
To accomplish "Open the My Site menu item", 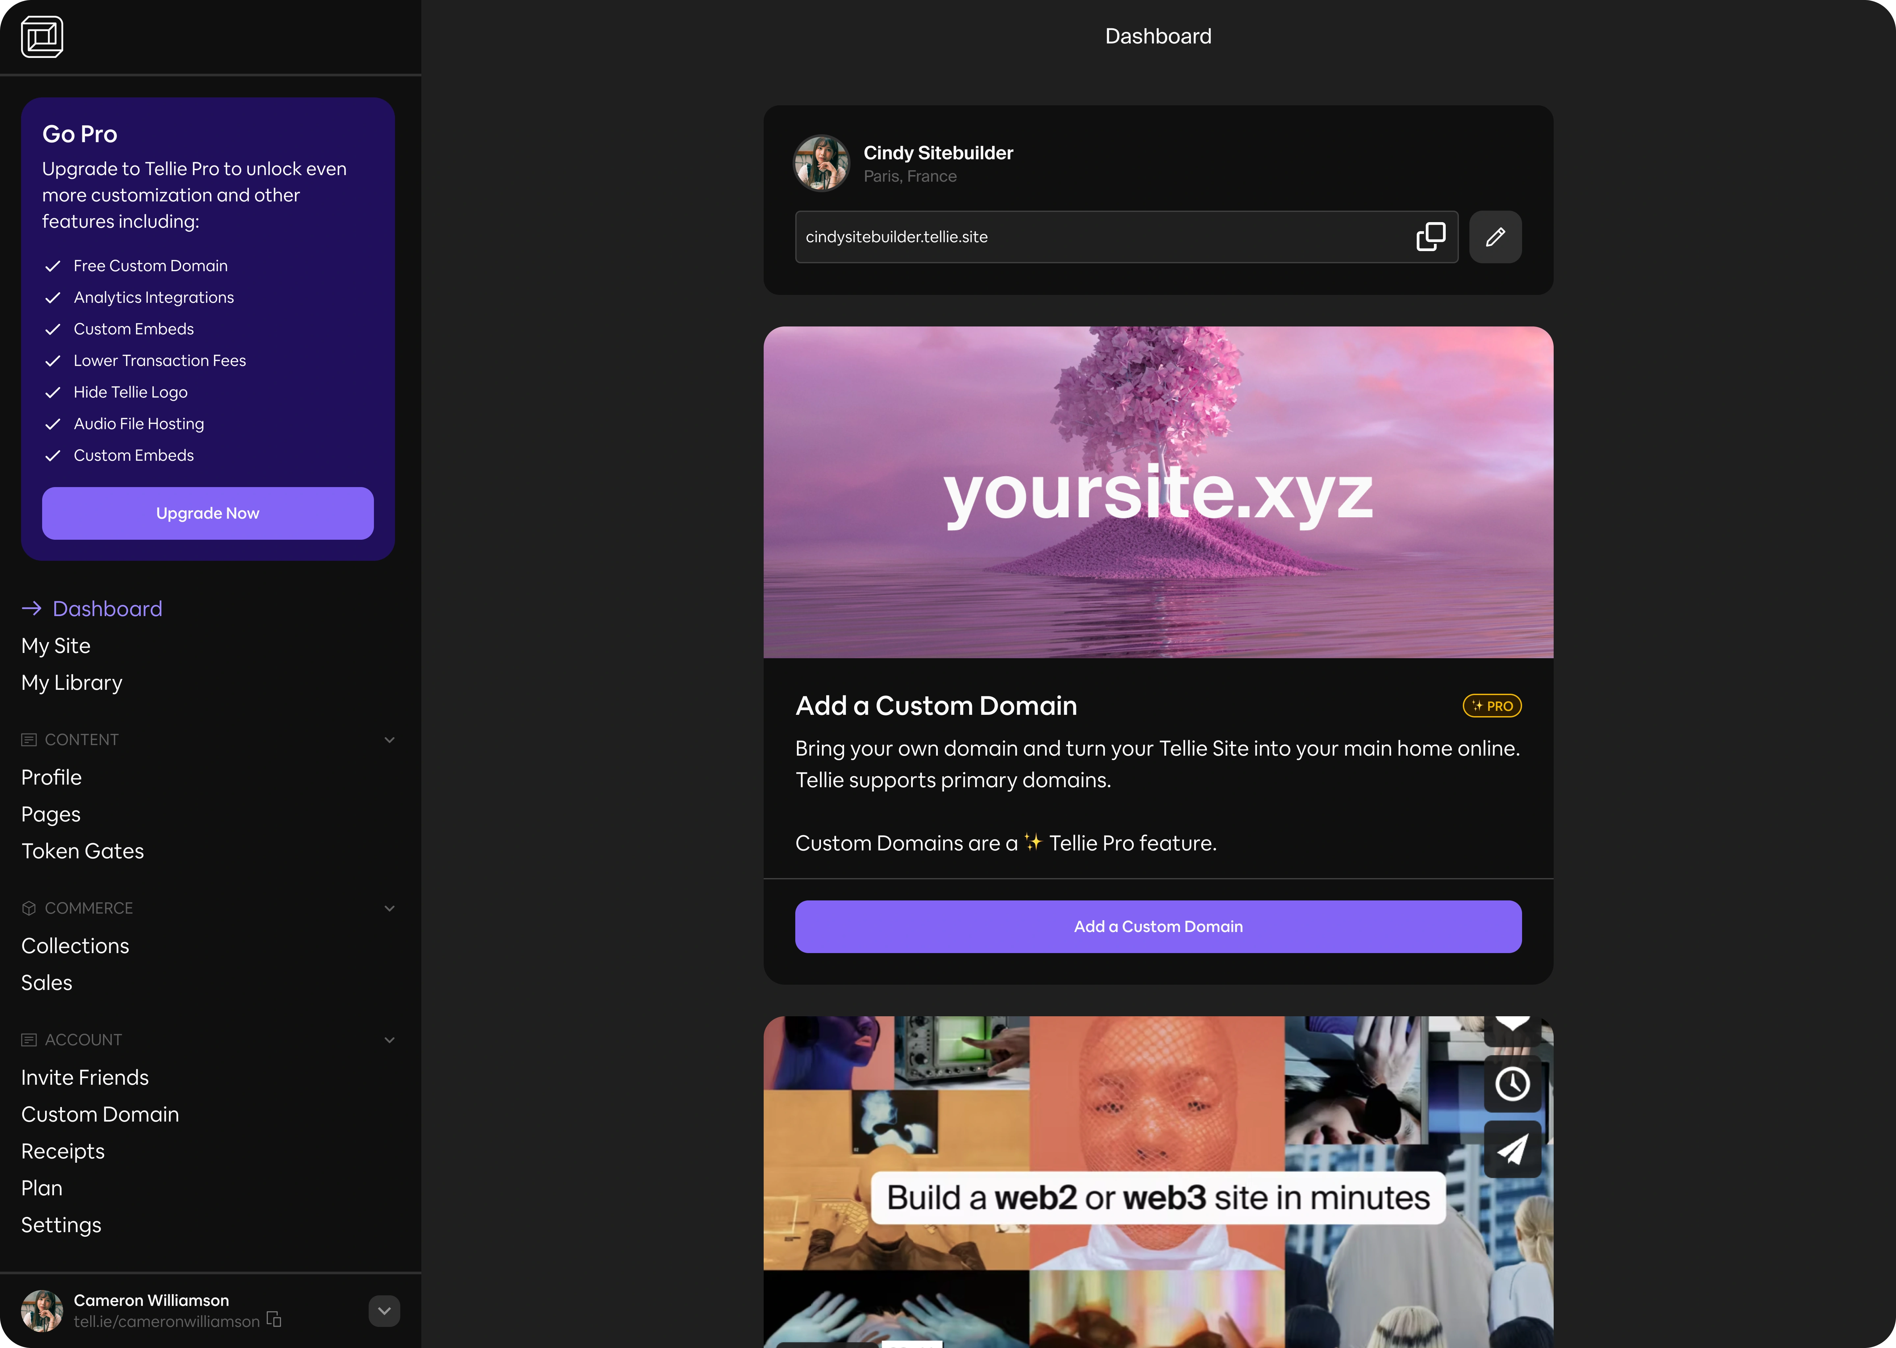I will tap(56, 646).
